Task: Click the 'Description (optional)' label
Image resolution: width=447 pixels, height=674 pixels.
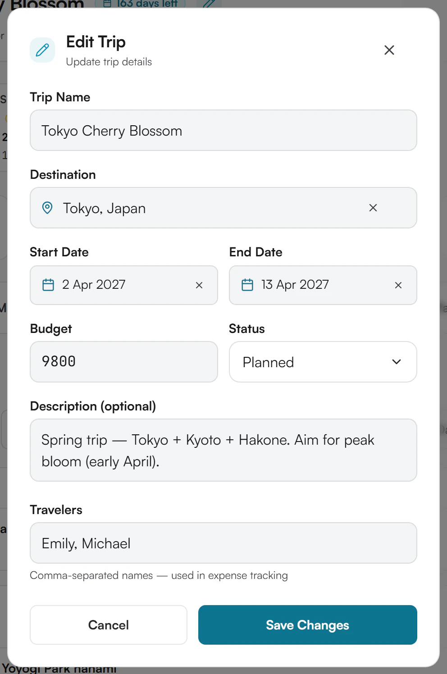Action: click(x=93, y=406)
